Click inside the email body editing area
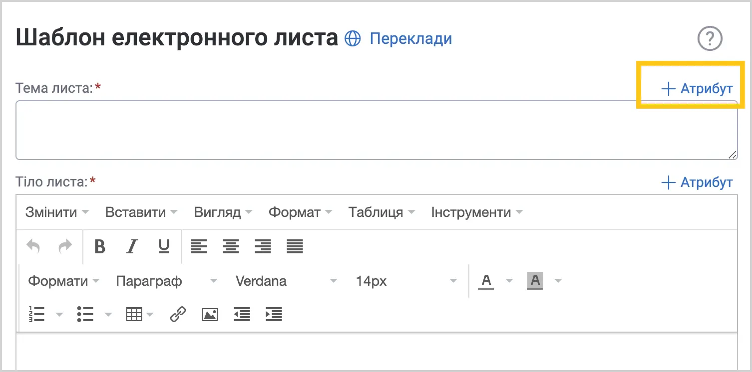The height and width of the screenshot is (372, 752). tap(376, 352)
